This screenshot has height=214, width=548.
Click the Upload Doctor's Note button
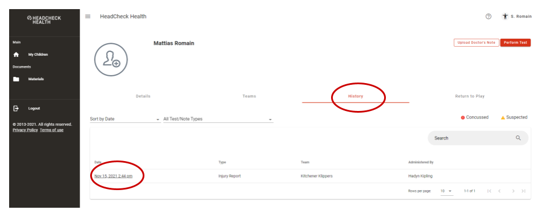click(476, 43)
